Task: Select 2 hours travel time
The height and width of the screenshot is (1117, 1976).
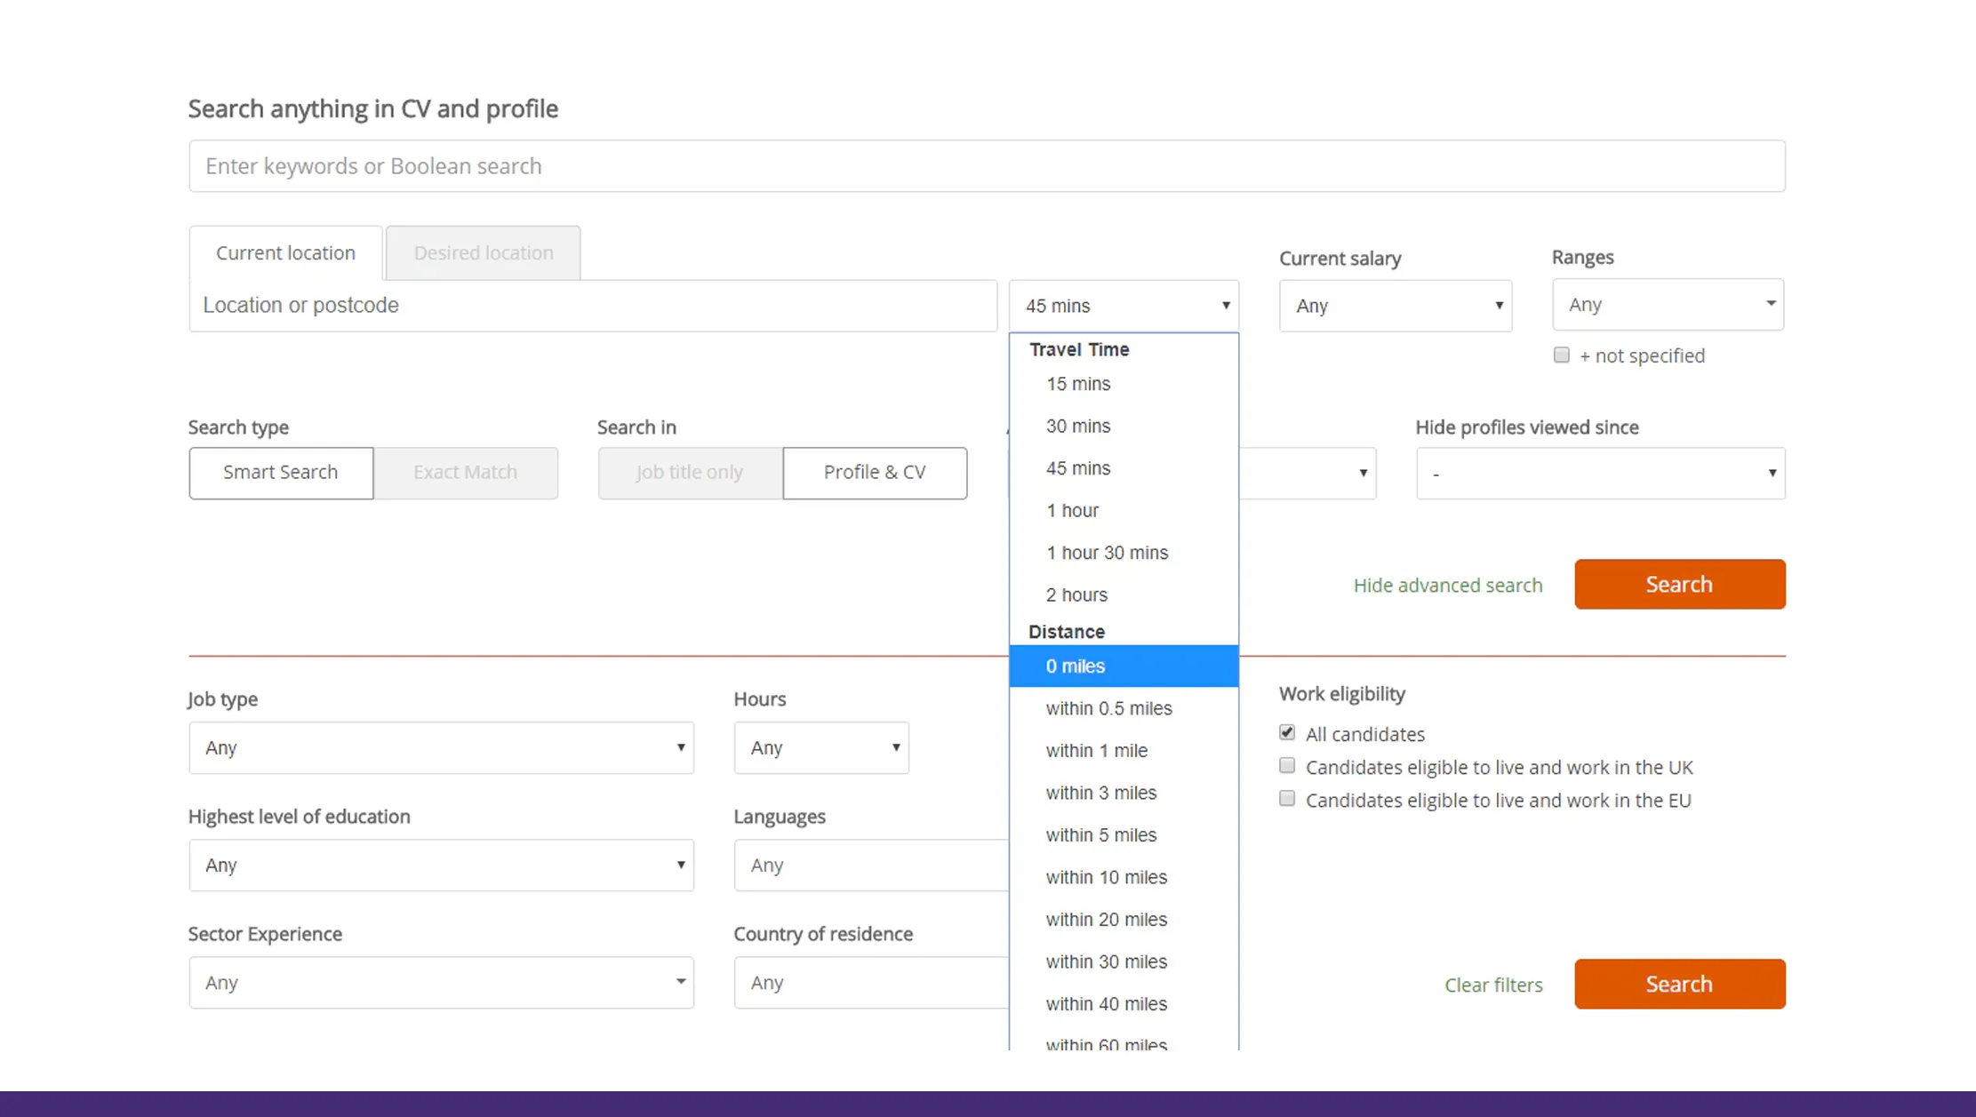Action: click(1076, 594)
